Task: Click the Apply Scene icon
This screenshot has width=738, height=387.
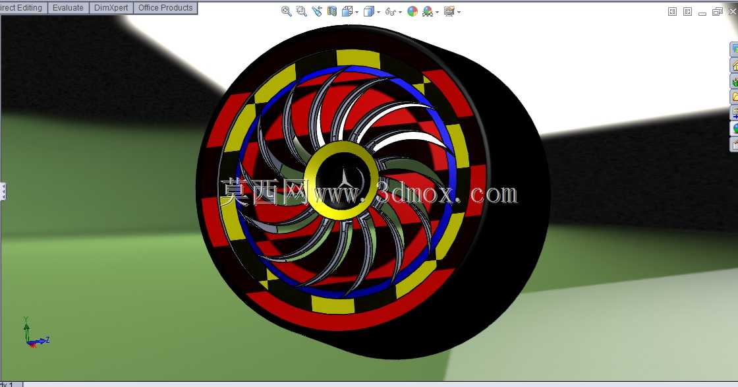Action: click(428, 11)
